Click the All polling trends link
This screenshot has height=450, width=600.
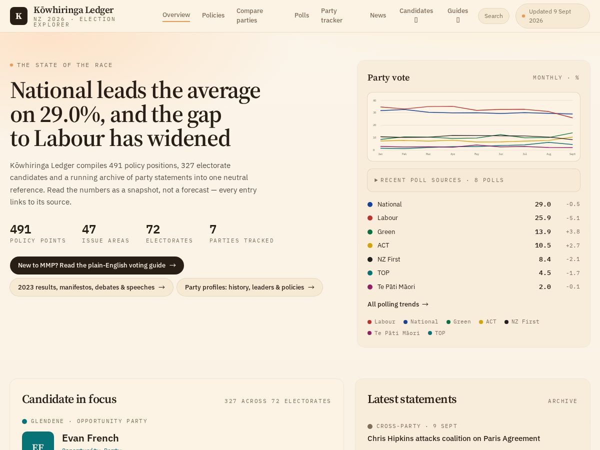[x=398, y=304]
